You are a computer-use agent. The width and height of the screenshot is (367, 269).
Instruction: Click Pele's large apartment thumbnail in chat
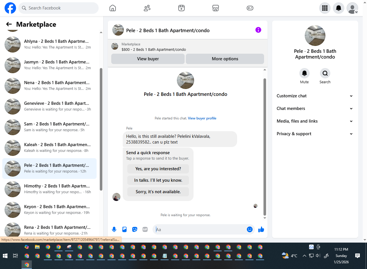[186, 80]
